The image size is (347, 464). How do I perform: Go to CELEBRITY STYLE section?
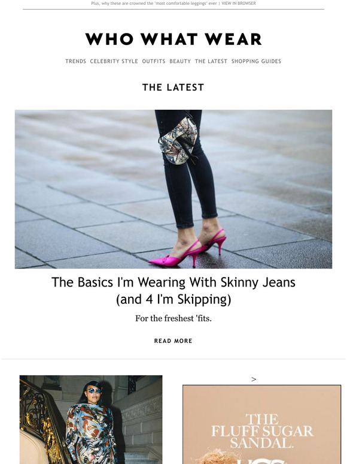click(x=114, y=61)
